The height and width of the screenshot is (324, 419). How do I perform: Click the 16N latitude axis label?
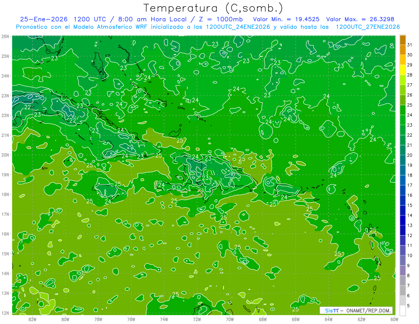[6, 234]
